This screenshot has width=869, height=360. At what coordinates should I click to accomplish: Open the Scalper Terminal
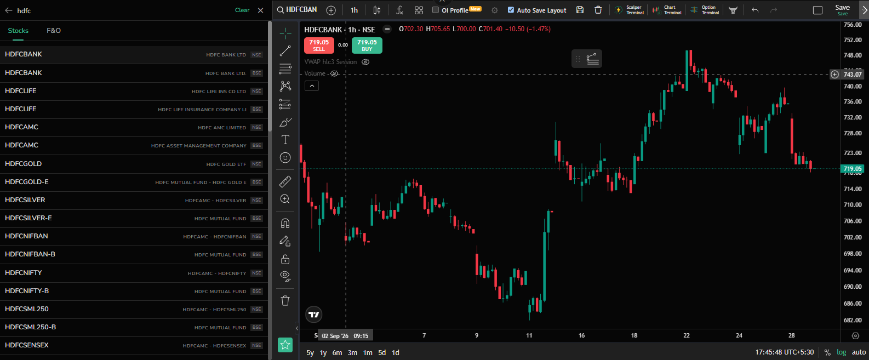(x=629, y=10)
